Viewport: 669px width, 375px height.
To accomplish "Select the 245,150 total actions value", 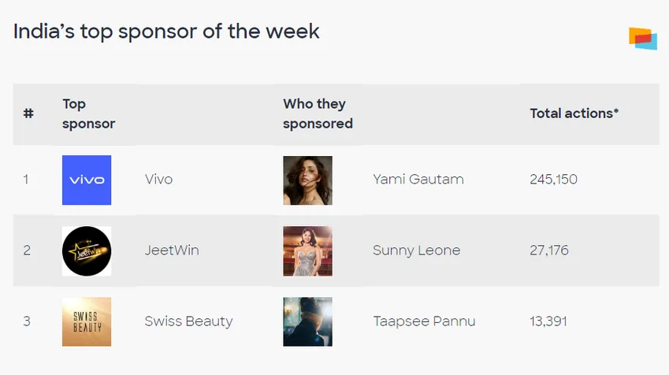I will click(x=553, y=180).
